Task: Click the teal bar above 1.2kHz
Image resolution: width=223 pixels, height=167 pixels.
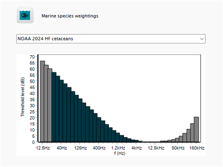Action: [x=118, y=138]
